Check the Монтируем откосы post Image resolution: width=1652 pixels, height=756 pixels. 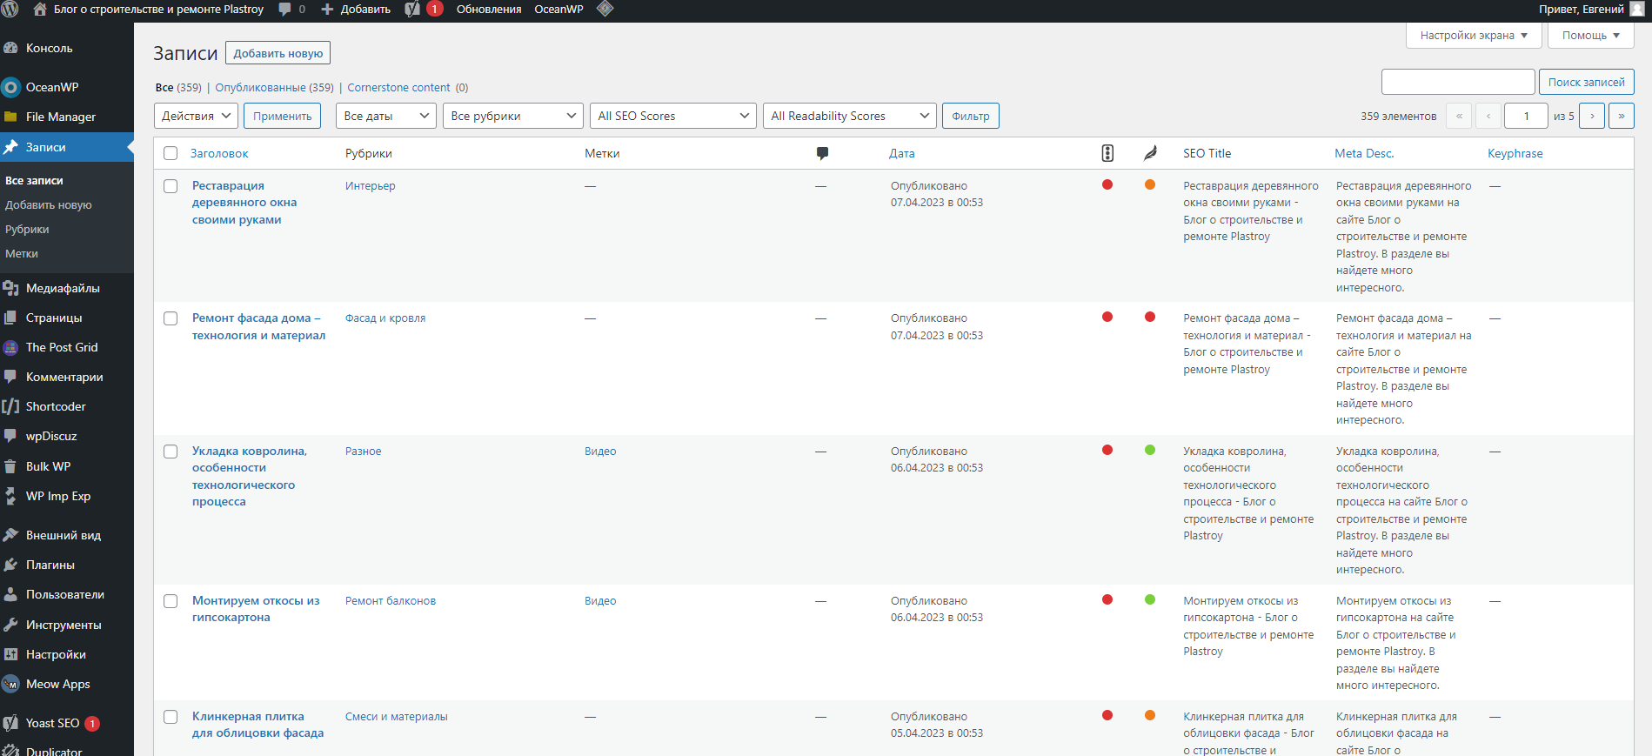click(x=171, y=601)
